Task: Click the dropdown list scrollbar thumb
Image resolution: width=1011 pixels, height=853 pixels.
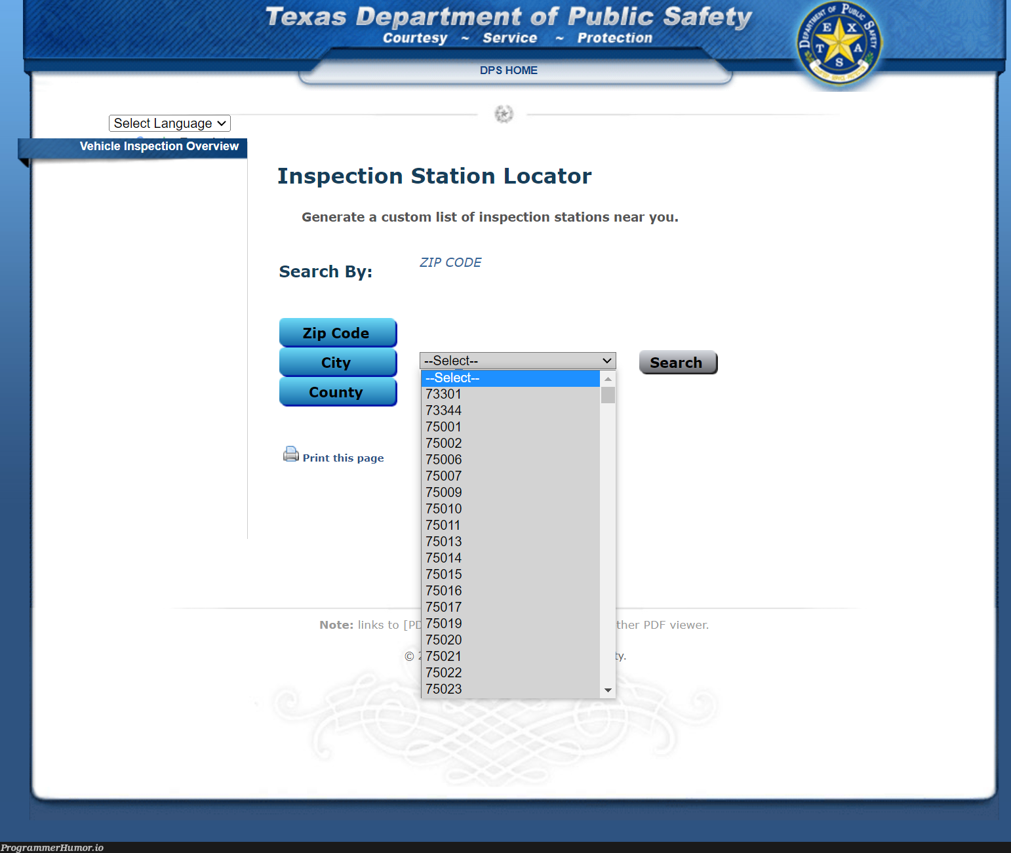Action: tap(608, 395)
